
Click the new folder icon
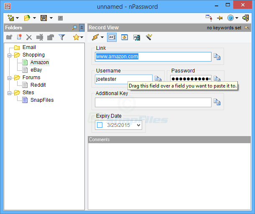pyautogui.click(x=9, y=37)
